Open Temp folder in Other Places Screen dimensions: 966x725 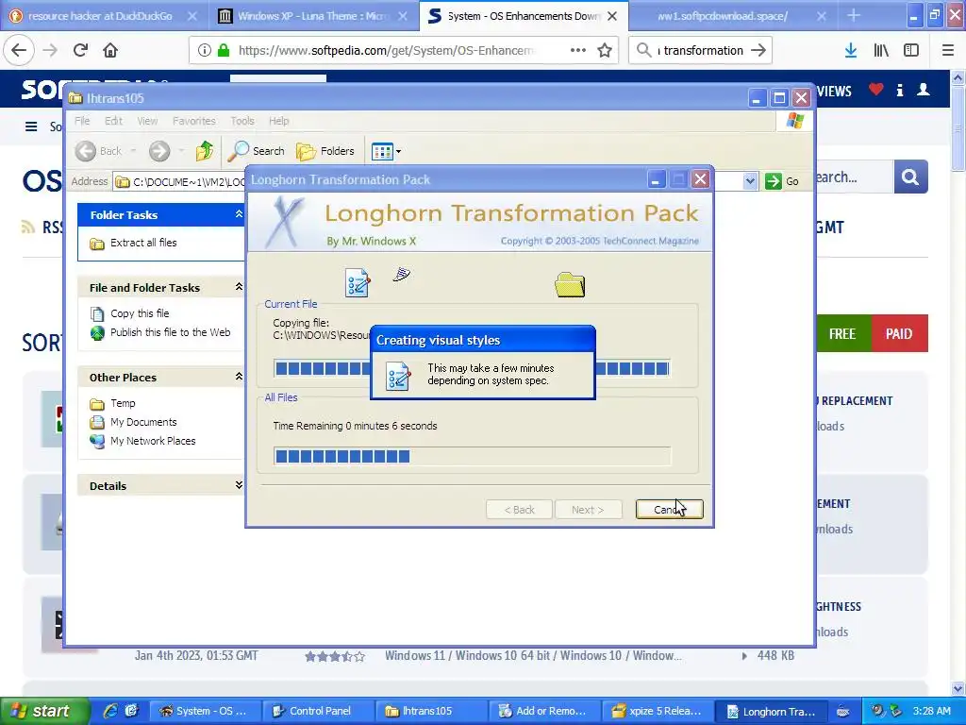click(x=123, y=403)
